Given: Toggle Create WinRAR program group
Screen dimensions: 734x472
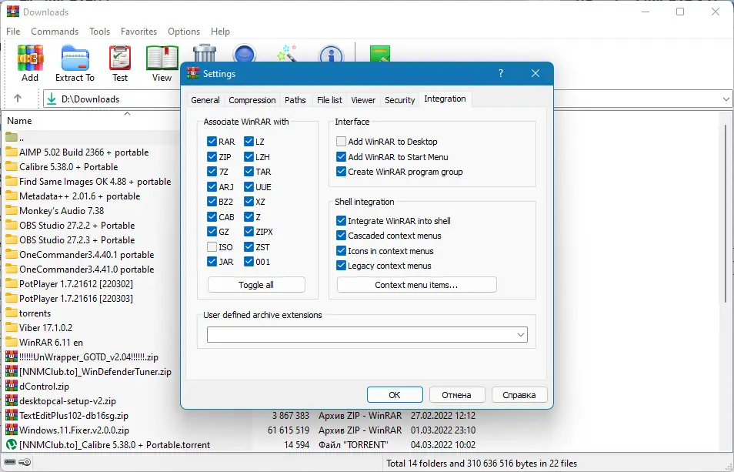Looking at the screenshot, I should click(x=341, y=172).
